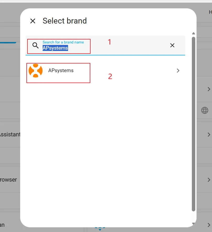
Task: Click the scrollbar down arrow
Action: 194,224
